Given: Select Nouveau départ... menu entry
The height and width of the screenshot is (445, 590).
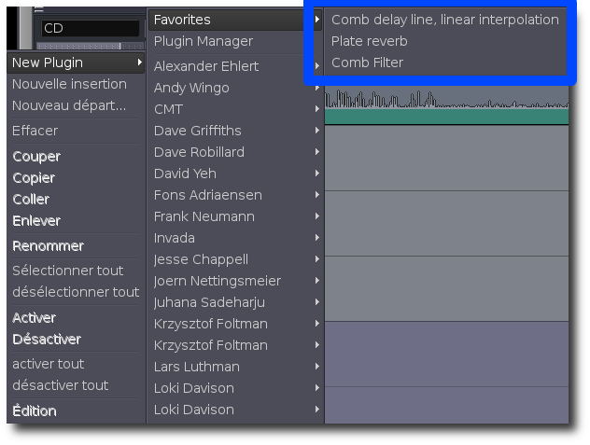Looking at the screenshot, I should tap(69, 105).
